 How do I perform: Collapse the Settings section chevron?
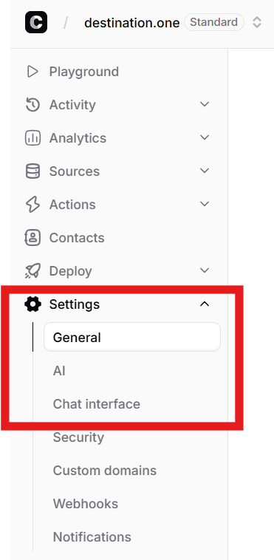[x=205, y=304]
